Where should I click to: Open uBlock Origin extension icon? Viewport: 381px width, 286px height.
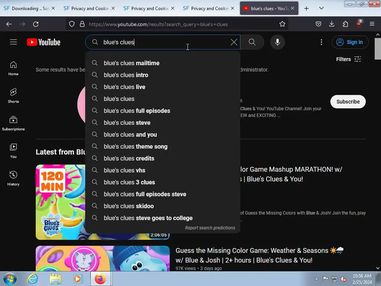pos(359,23)
